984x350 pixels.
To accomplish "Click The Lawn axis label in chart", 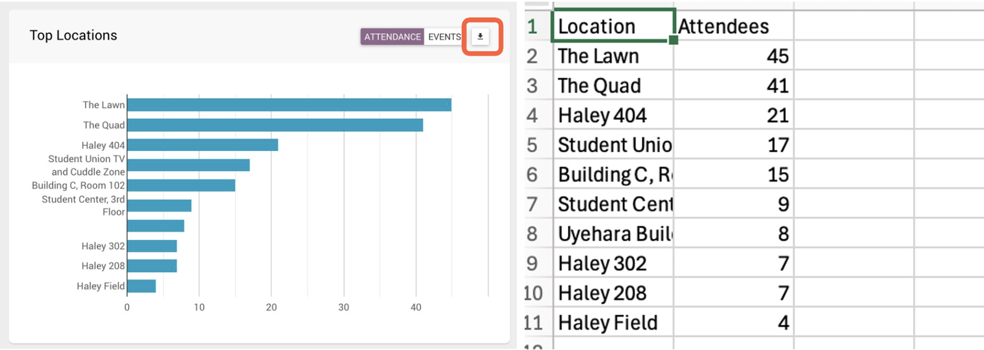I will coord(104,105).
